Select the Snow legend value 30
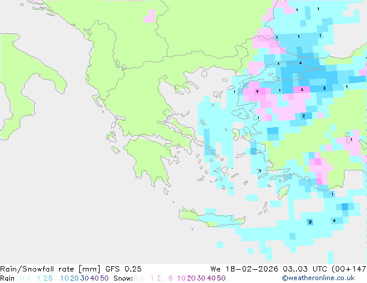 pos(201,278)
